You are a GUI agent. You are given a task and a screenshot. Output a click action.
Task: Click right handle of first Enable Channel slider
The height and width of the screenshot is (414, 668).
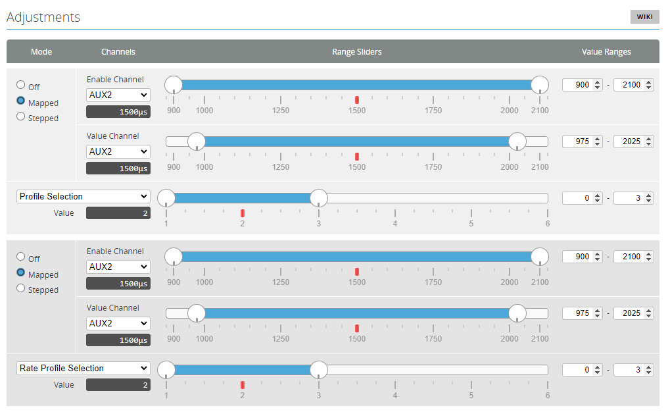coord(540,84)
